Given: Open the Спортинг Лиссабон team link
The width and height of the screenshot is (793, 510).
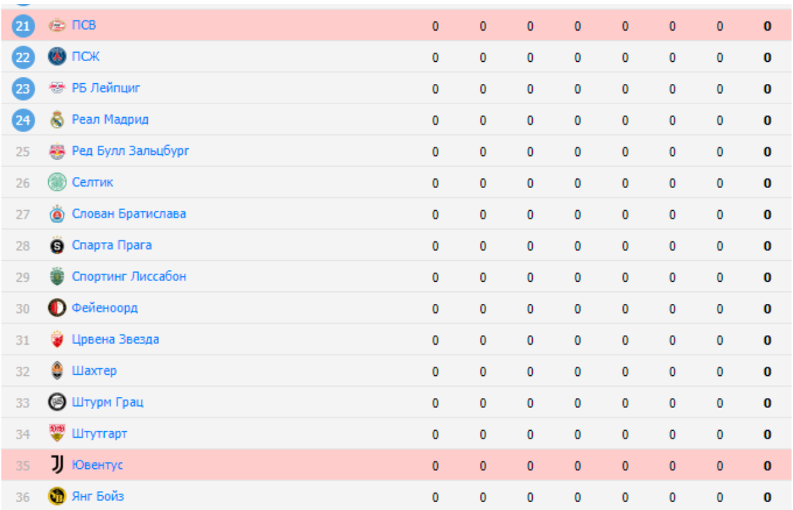Looking at the screenshot, I should 129,276.
